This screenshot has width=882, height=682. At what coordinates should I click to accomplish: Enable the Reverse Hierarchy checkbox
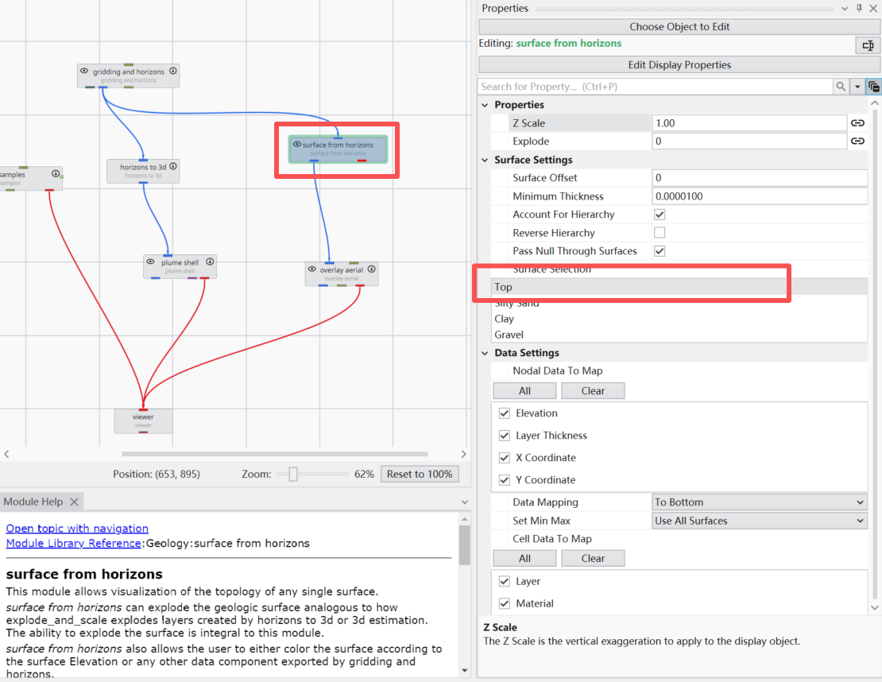click(x=659, y=233)
